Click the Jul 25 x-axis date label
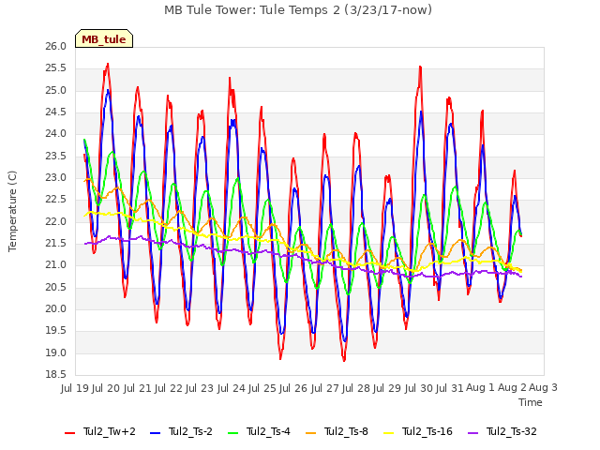Viewport: 600px width, 450px height. [262, 388]
